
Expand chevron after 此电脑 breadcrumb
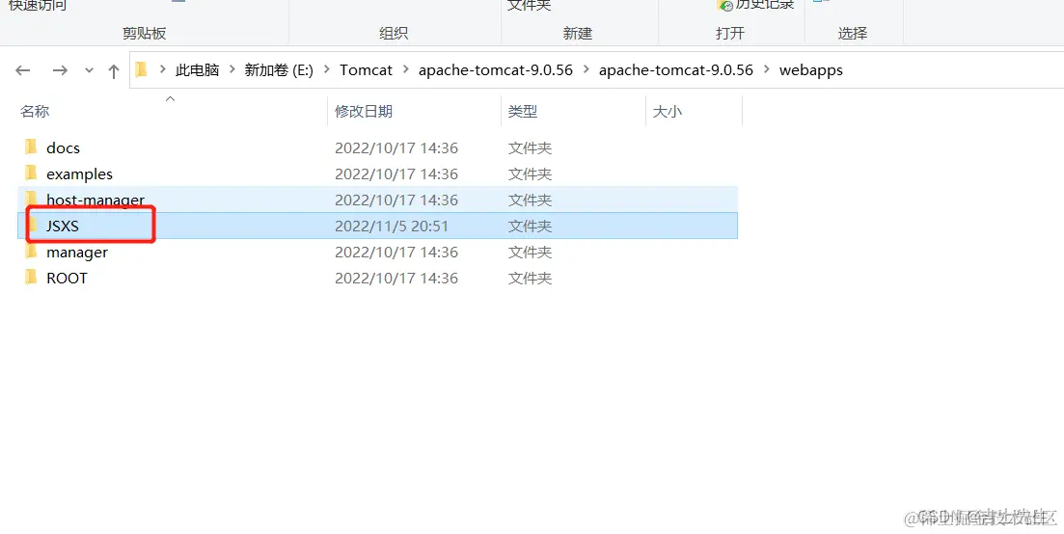[x=232, y=69]
